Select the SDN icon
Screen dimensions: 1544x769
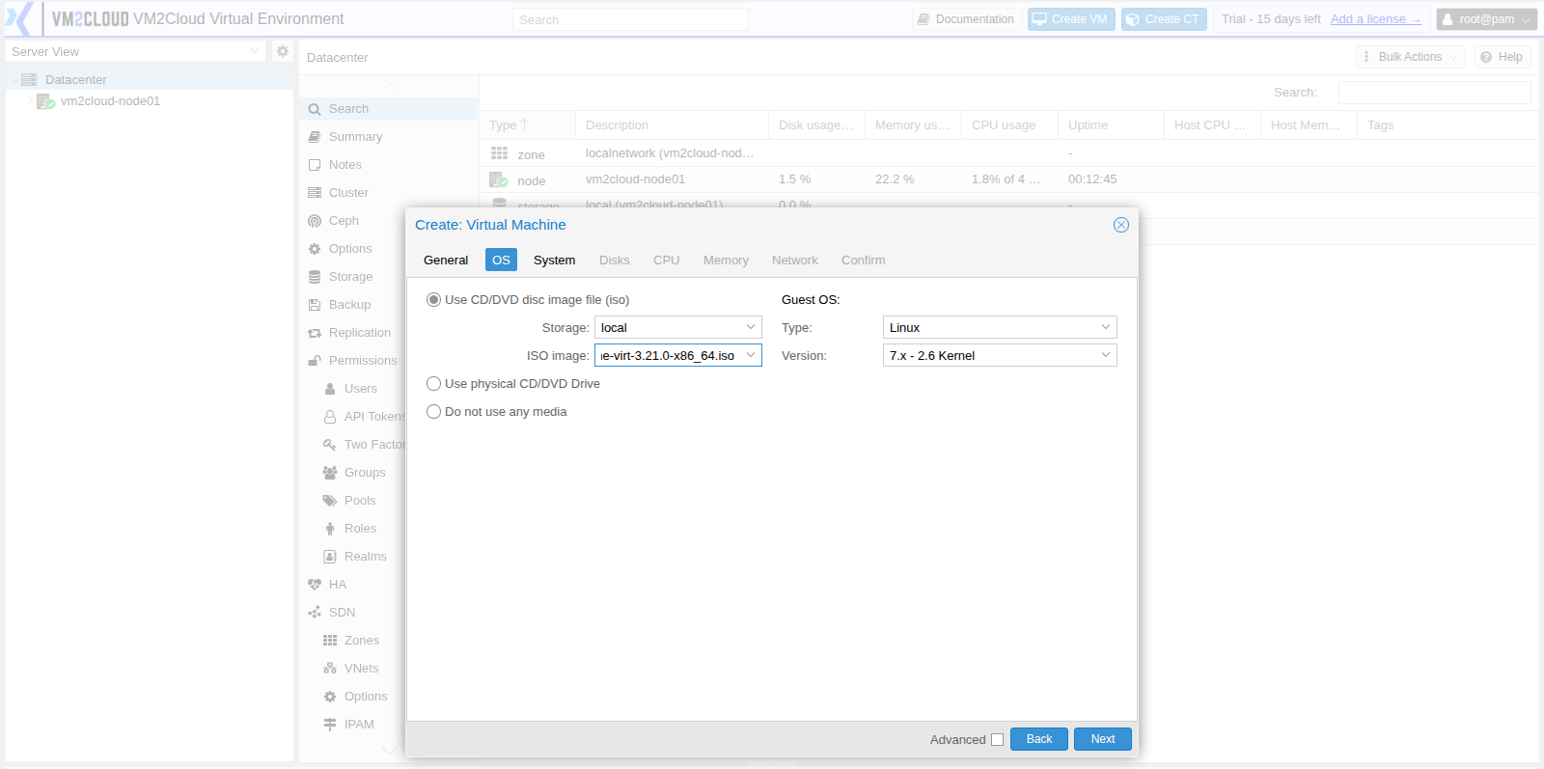point(315,613)
